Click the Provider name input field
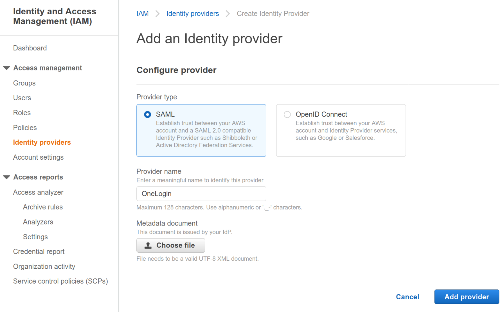This screenshot has height=312, width=504. 201,194
